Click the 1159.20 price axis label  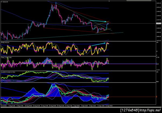pos(158,7)
